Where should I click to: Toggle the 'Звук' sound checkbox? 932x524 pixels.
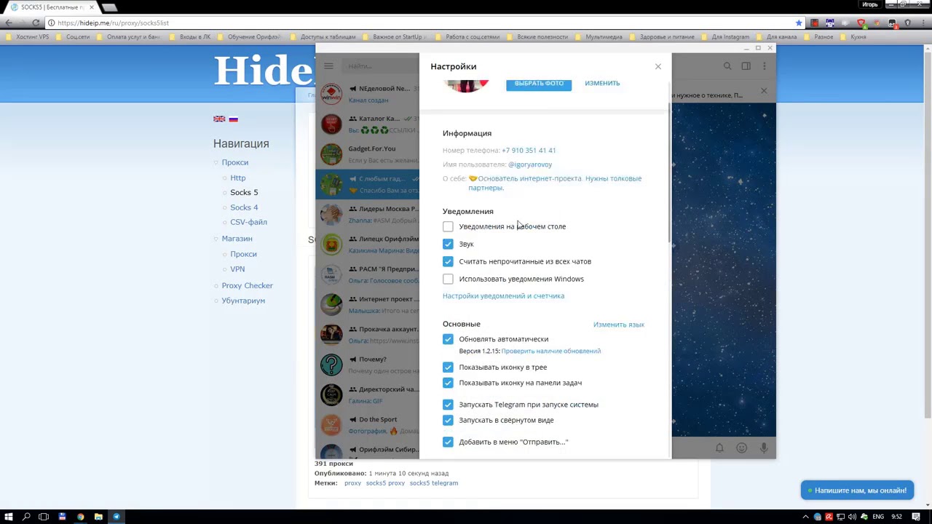[448, 244]
